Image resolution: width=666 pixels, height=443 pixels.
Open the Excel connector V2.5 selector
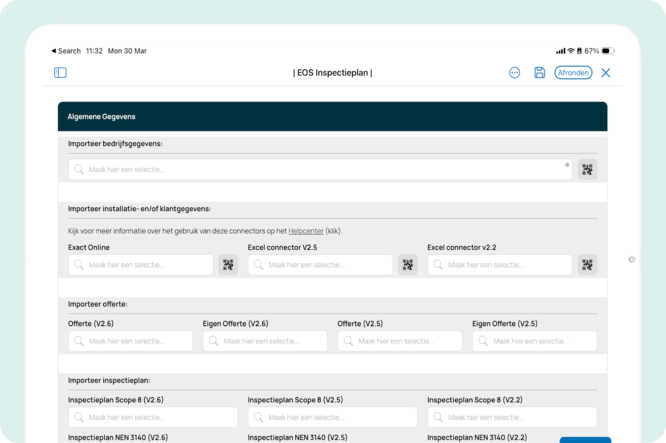[x=320, y=265]
